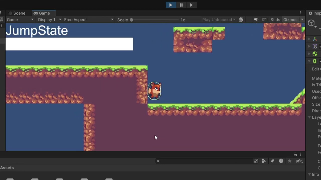Image resolution: width=321 pixels, height=180 pixels.
Task: Collapse the Info foldout in the Inspector
Action: [309, 174]
